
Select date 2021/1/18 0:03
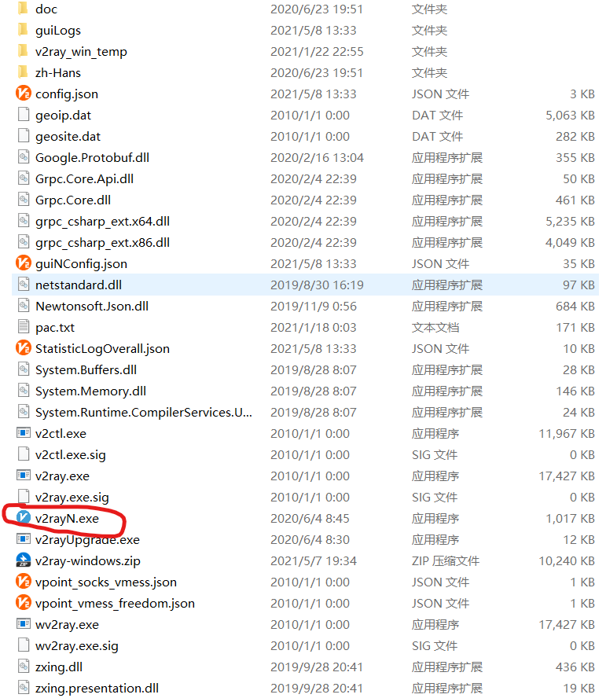click(x=313, y=328)
